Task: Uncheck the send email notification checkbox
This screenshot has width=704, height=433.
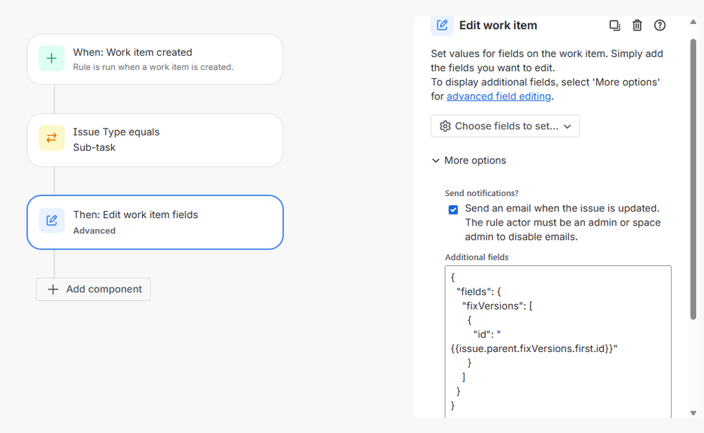Action: pos(453,209)
